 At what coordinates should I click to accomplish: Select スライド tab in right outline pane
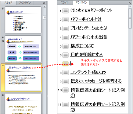[x=65, y=2]
